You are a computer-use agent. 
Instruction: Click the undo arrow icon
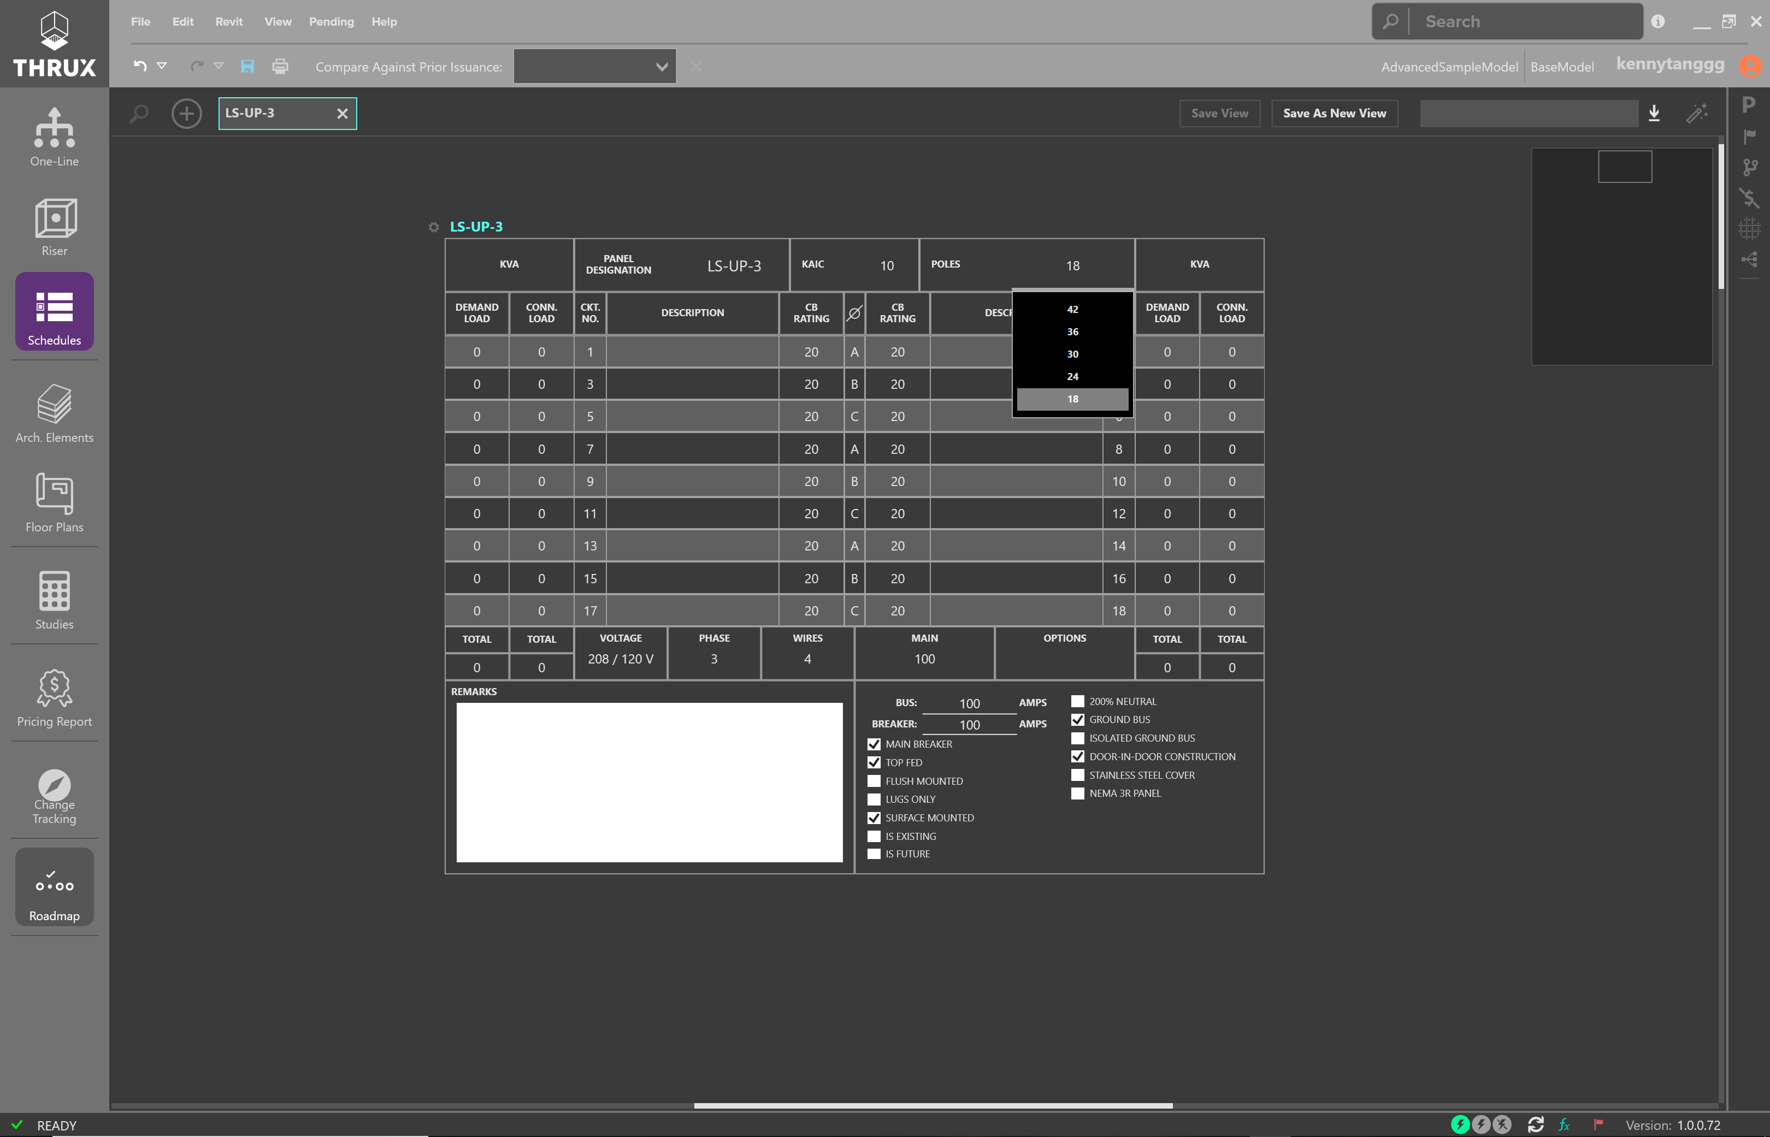click(x=139, y=66)
